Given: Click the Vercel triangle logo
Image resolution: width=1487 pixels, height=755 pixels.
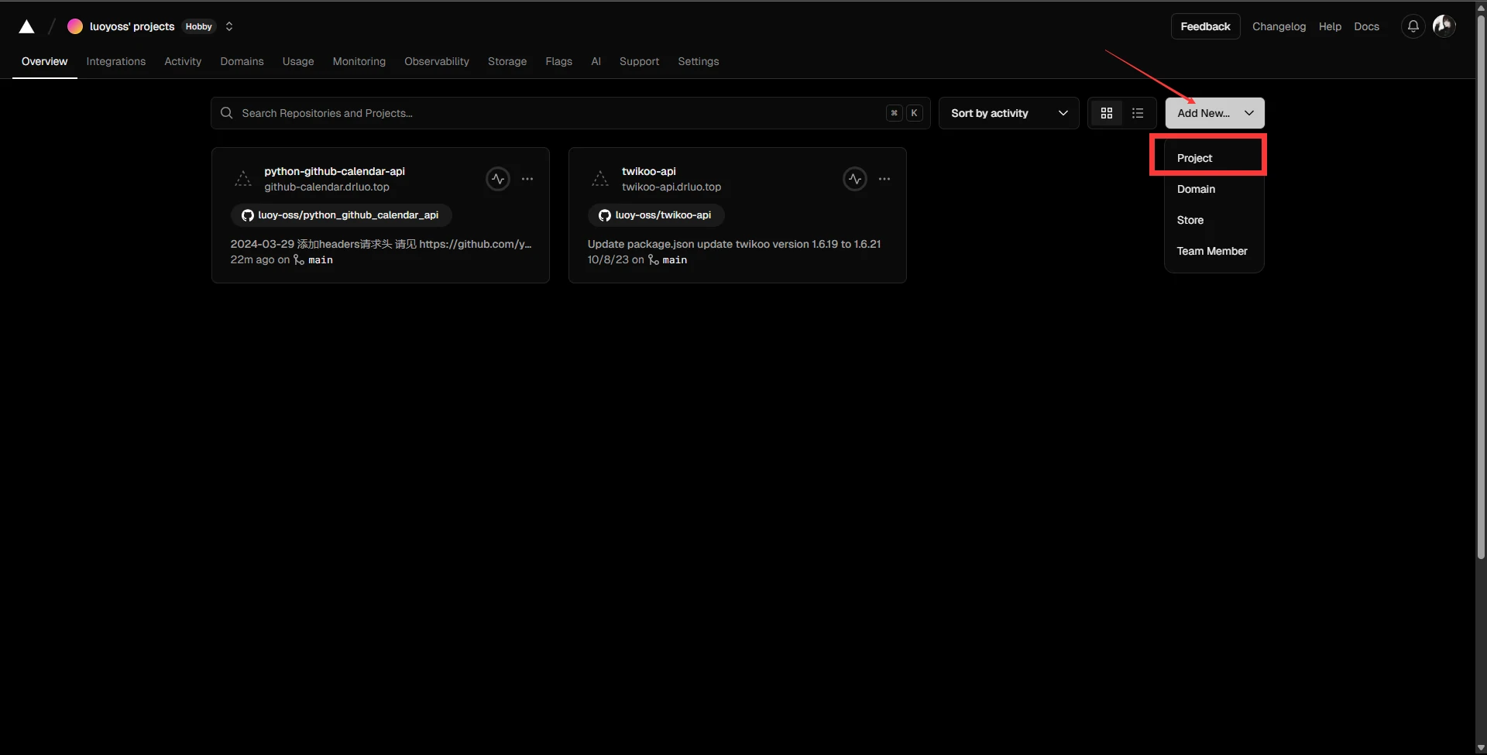Looking at the screenshot, I should (x=26, y=27).
